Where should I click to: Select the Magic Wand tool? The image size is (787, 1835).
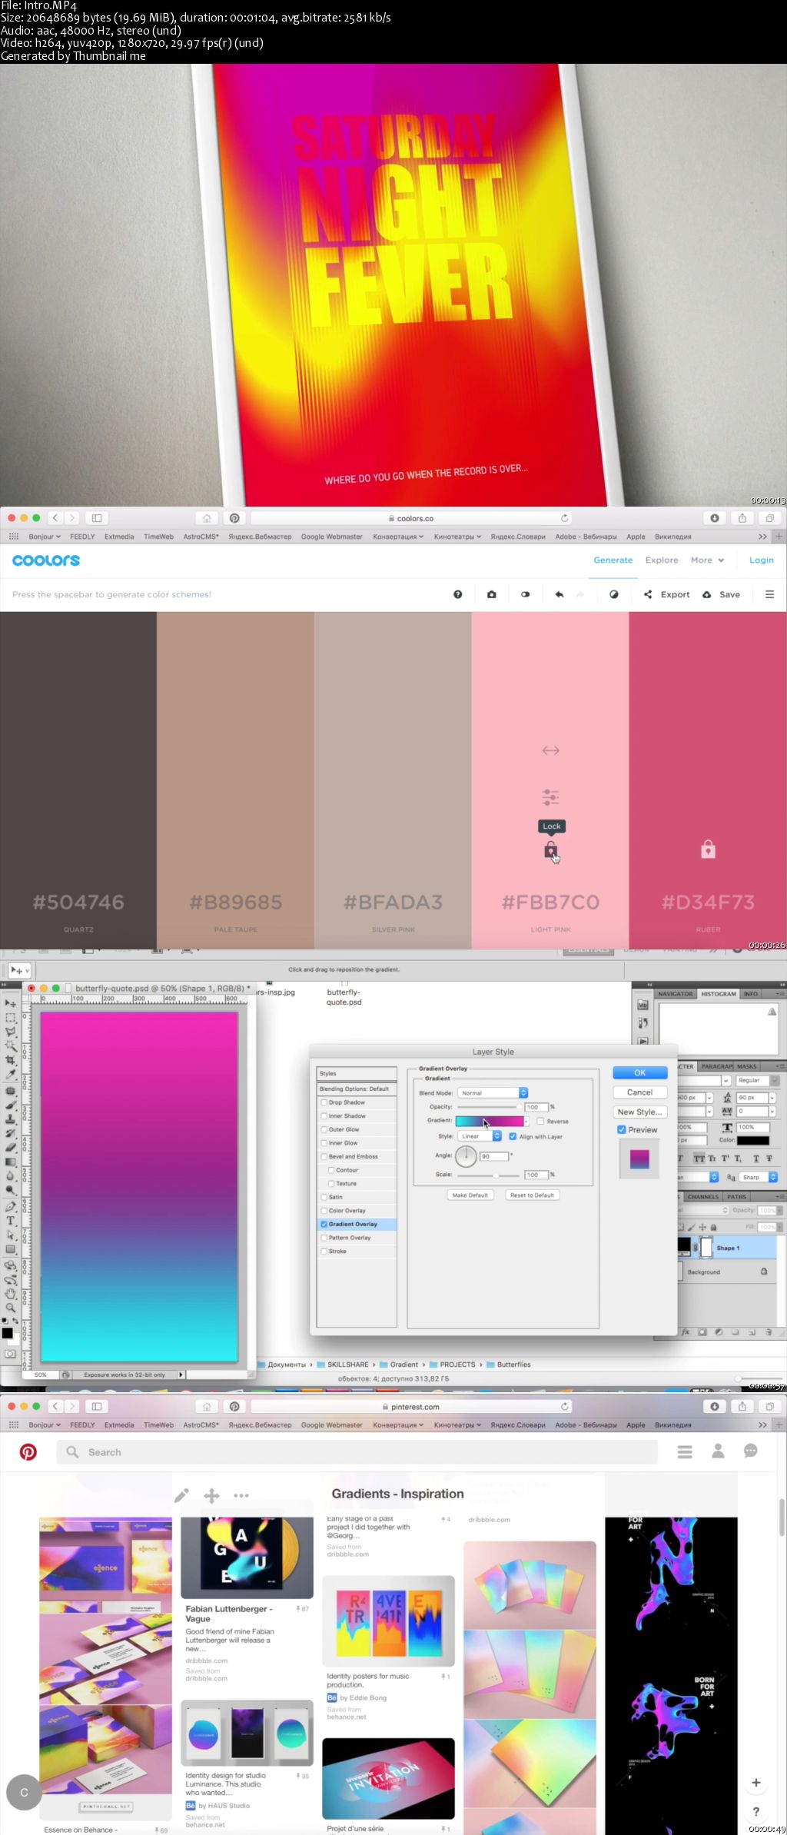11,1045
